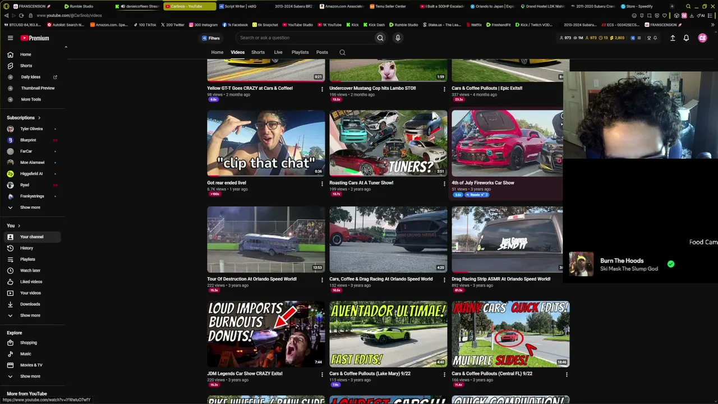Viewport: 718px width, 404px height.
Task: Reload the page in the browser toolbar
Action: 21,16
